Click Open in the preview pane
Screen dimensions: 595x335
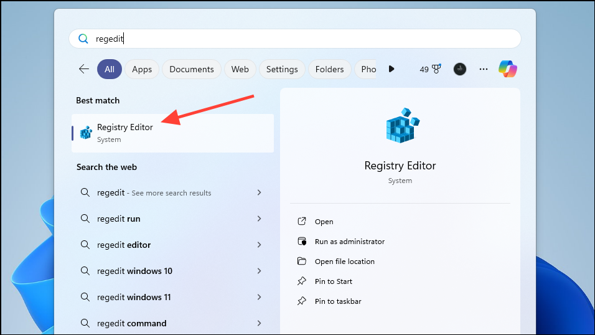point(324,222)
